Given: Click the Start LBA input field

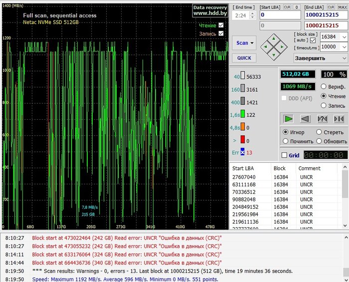Looking at the screenshot, I should pyautogui.click(x=280, y=15).
